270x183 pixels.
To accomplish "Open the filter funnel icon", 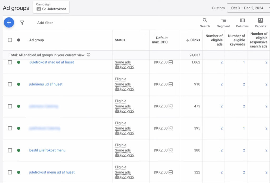I will click(22, 23).
